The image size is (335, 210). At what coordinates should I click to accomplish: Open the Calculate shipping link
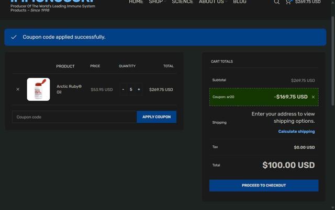coord(296,132)
